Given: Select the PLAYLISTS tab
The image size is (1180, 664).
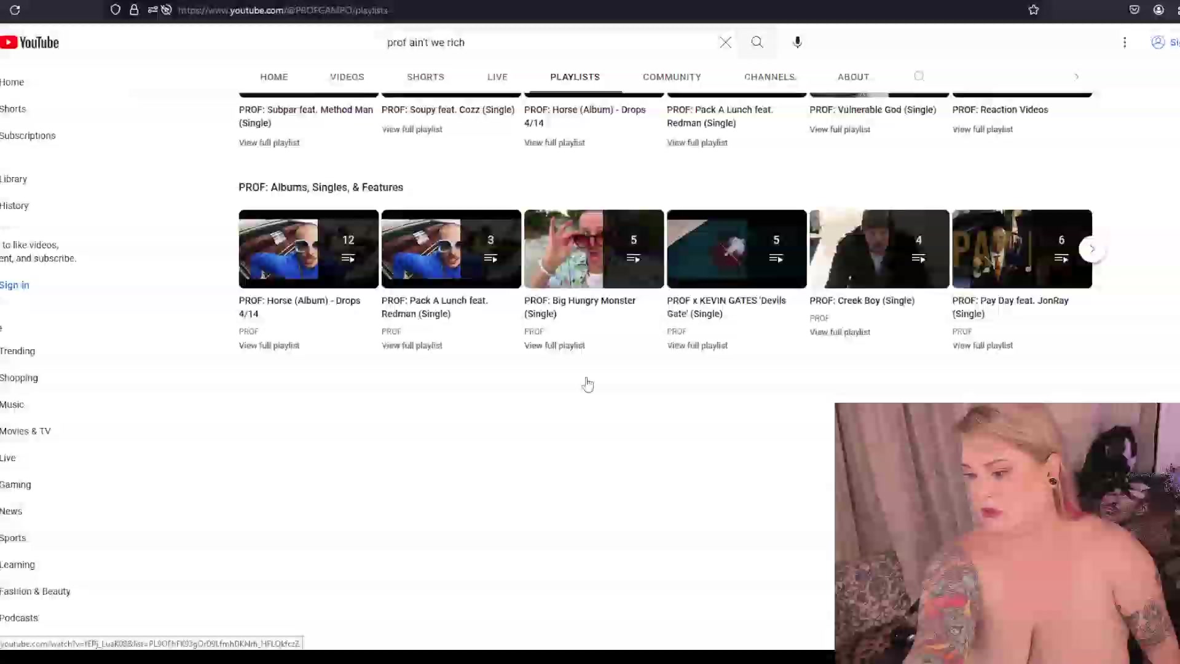Looking at the screenshot, I should [575, 77].
